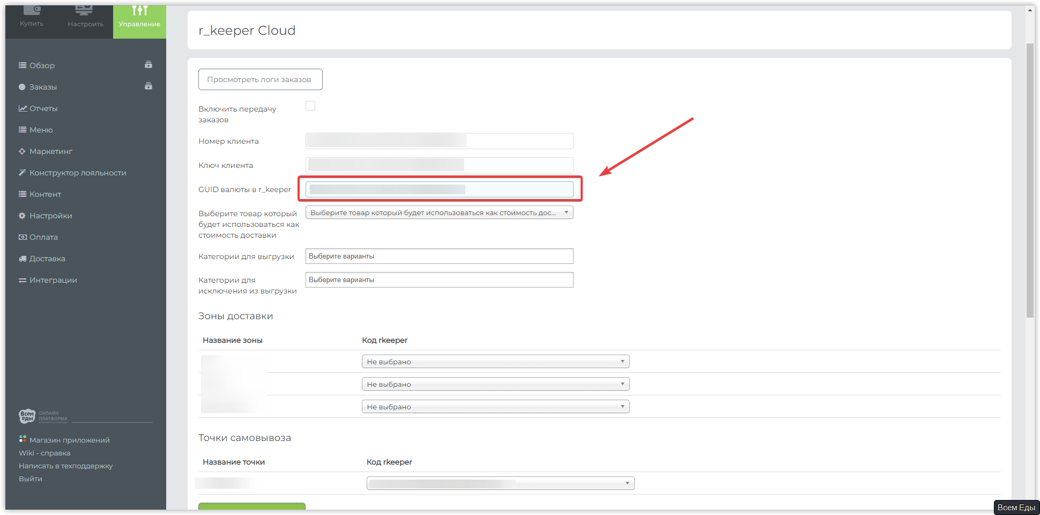This screenshot has height=515, width=1040.
Task: Click the Маркетинг crosshair icon
Action: [22, 151]
